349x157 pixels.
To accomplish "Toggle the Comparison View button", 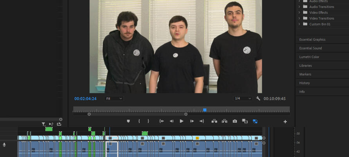I will click(x=245, y=121).
